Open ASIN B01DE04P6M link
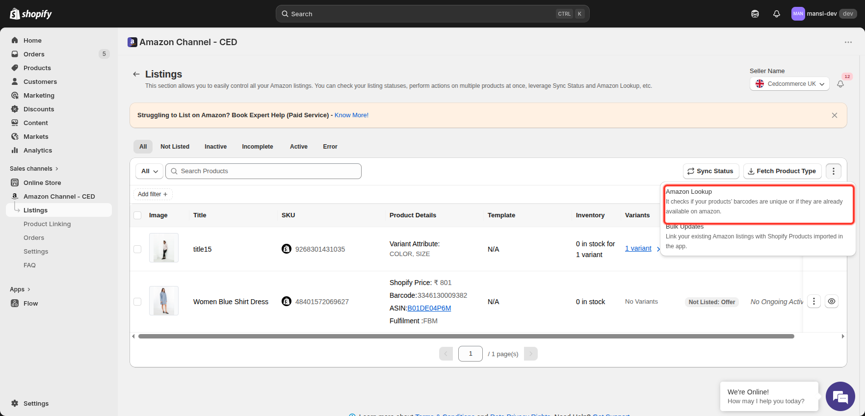This screenshot has width=865, height=416. (x=429, y=308)
